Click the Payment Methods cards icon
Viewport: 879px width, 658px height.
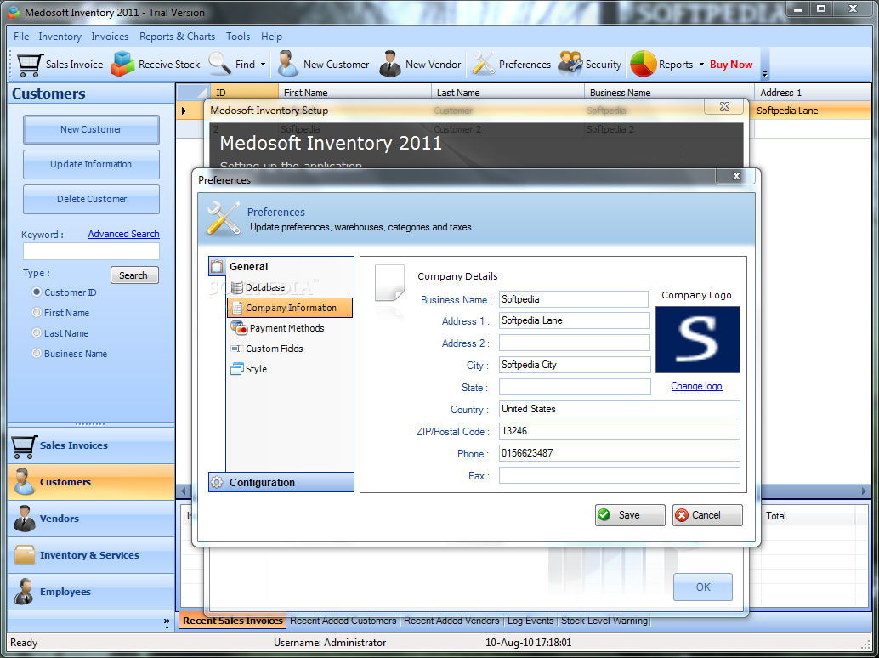pyautogui.click(x=239, y=328)
